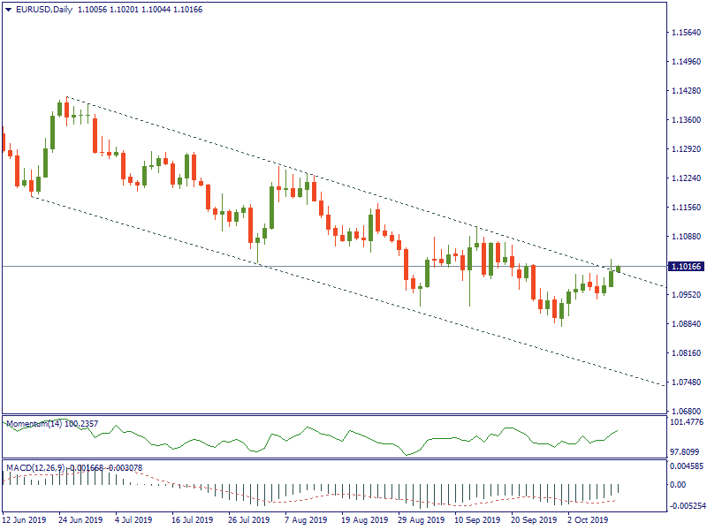Click the 2 Oct 2019 date label
The height and width of the screenshot is (530, 707).
click(x=589, y=520)
